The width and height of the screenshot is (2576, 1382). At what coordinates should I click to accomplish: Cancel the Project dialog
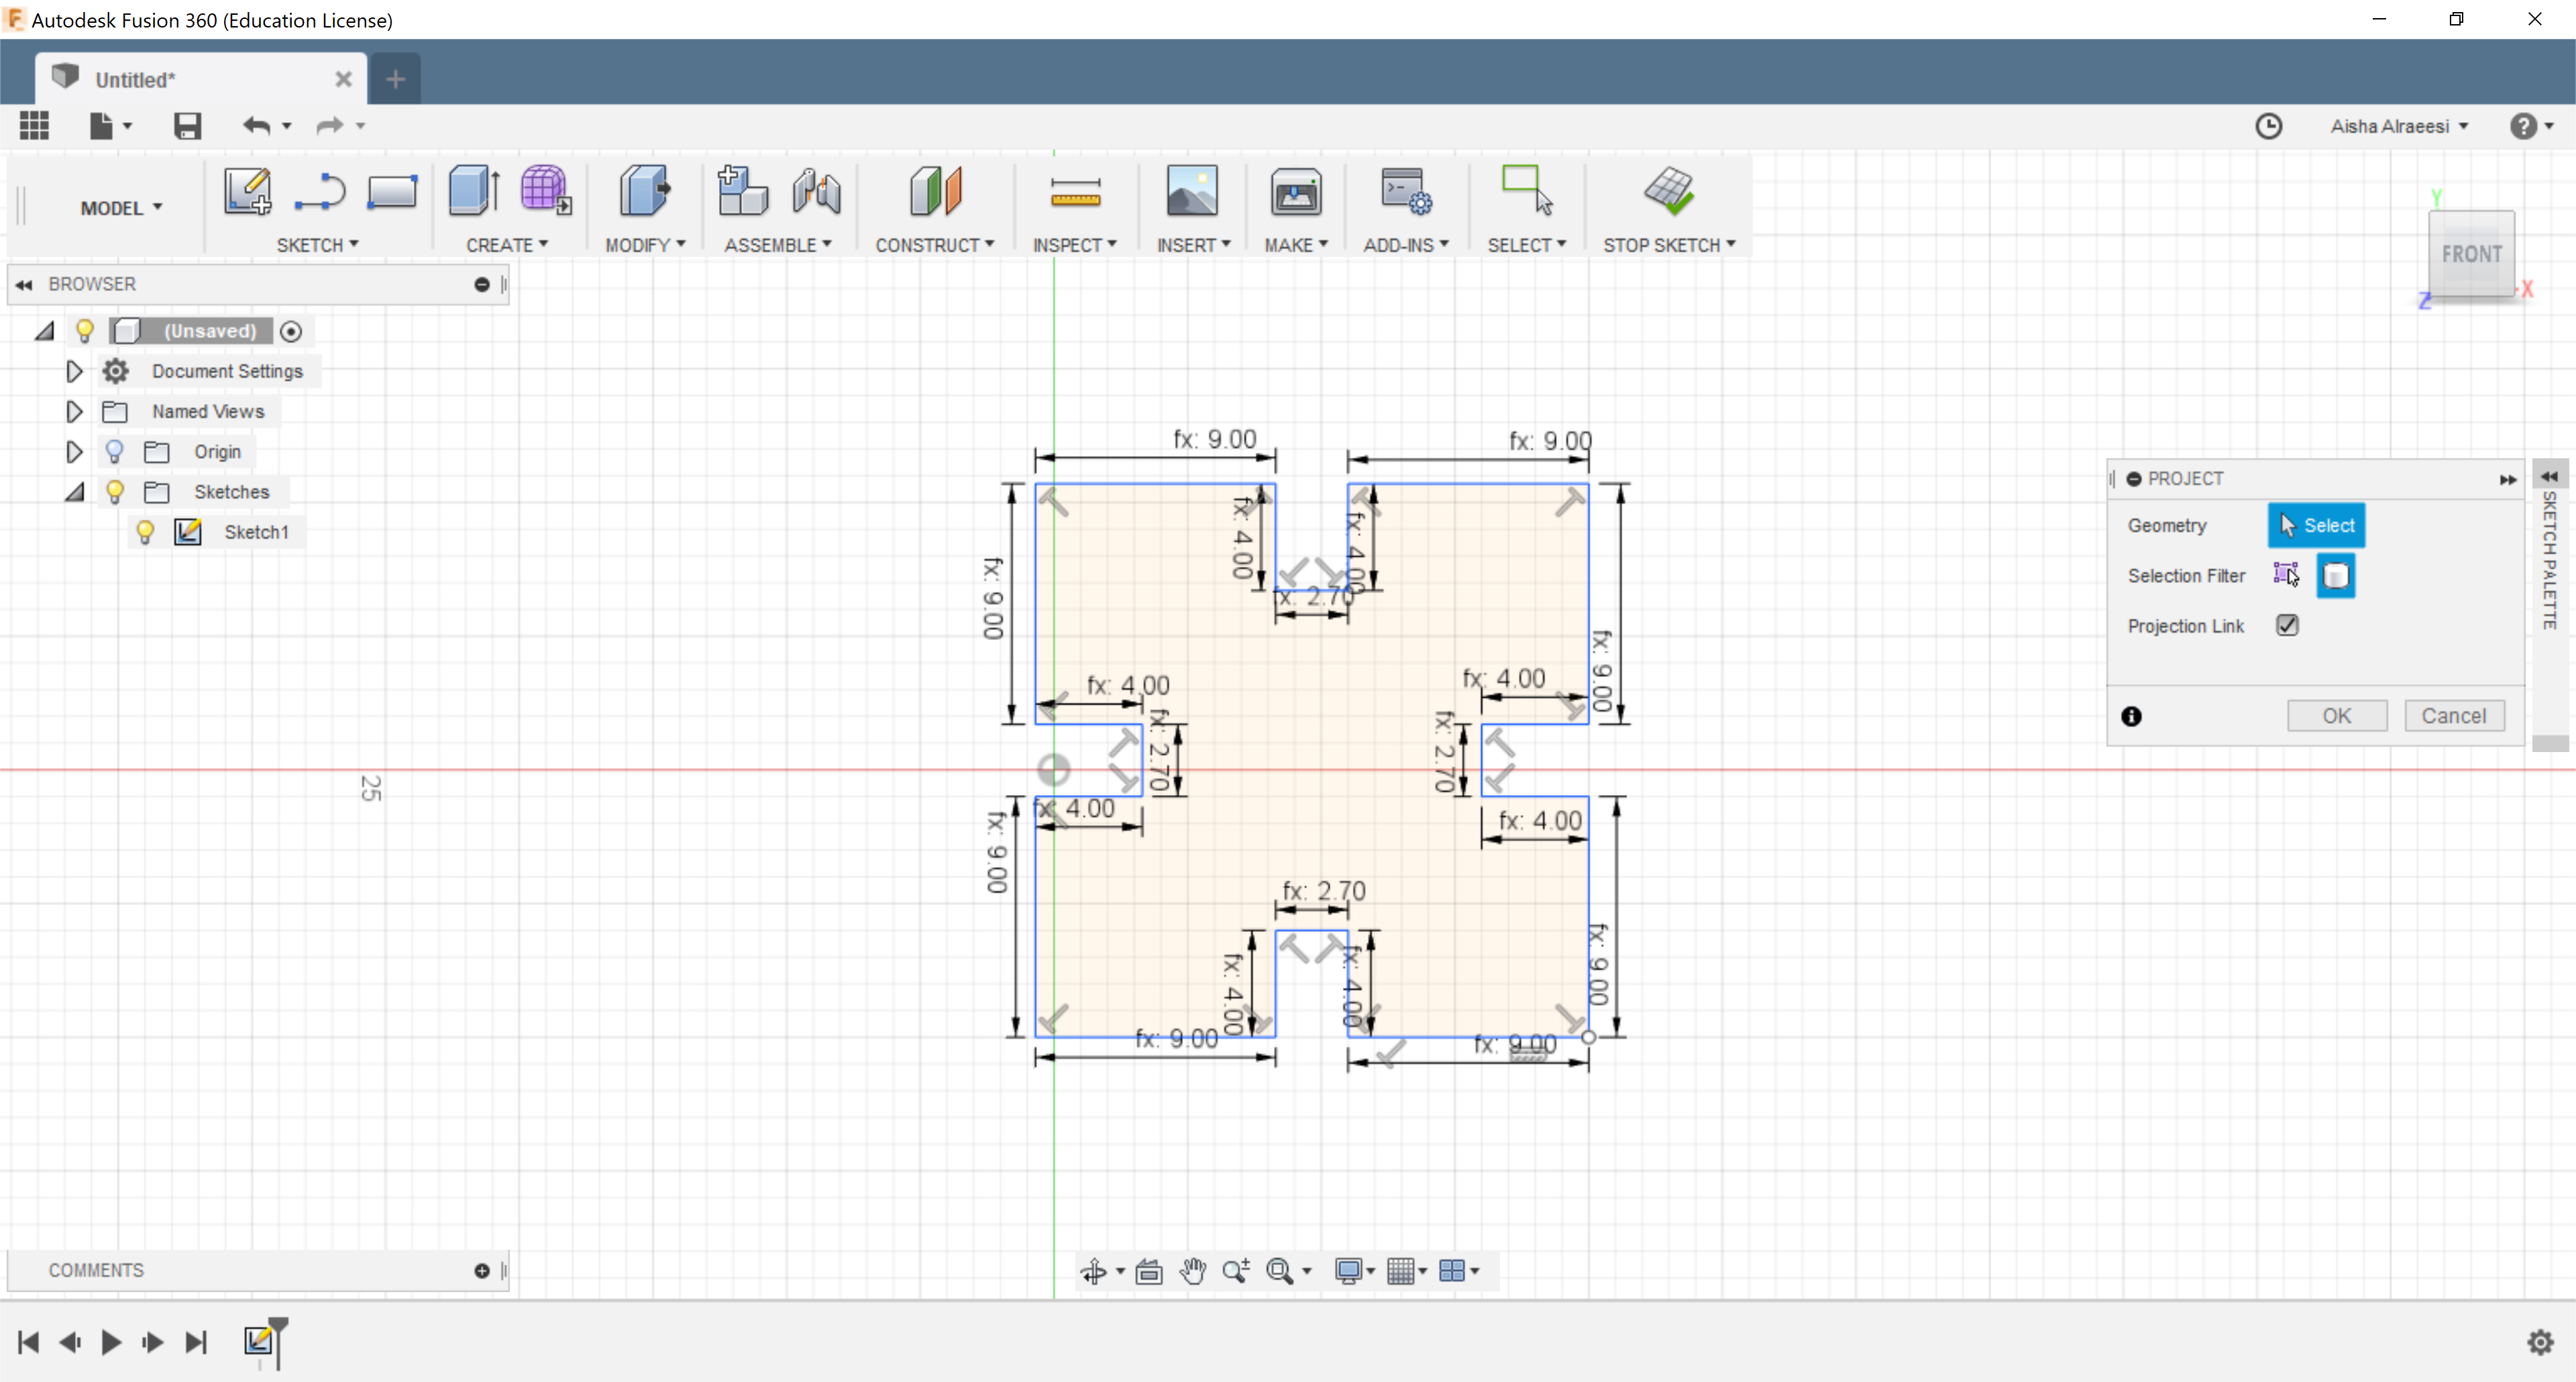click(x=2453, y=716)
